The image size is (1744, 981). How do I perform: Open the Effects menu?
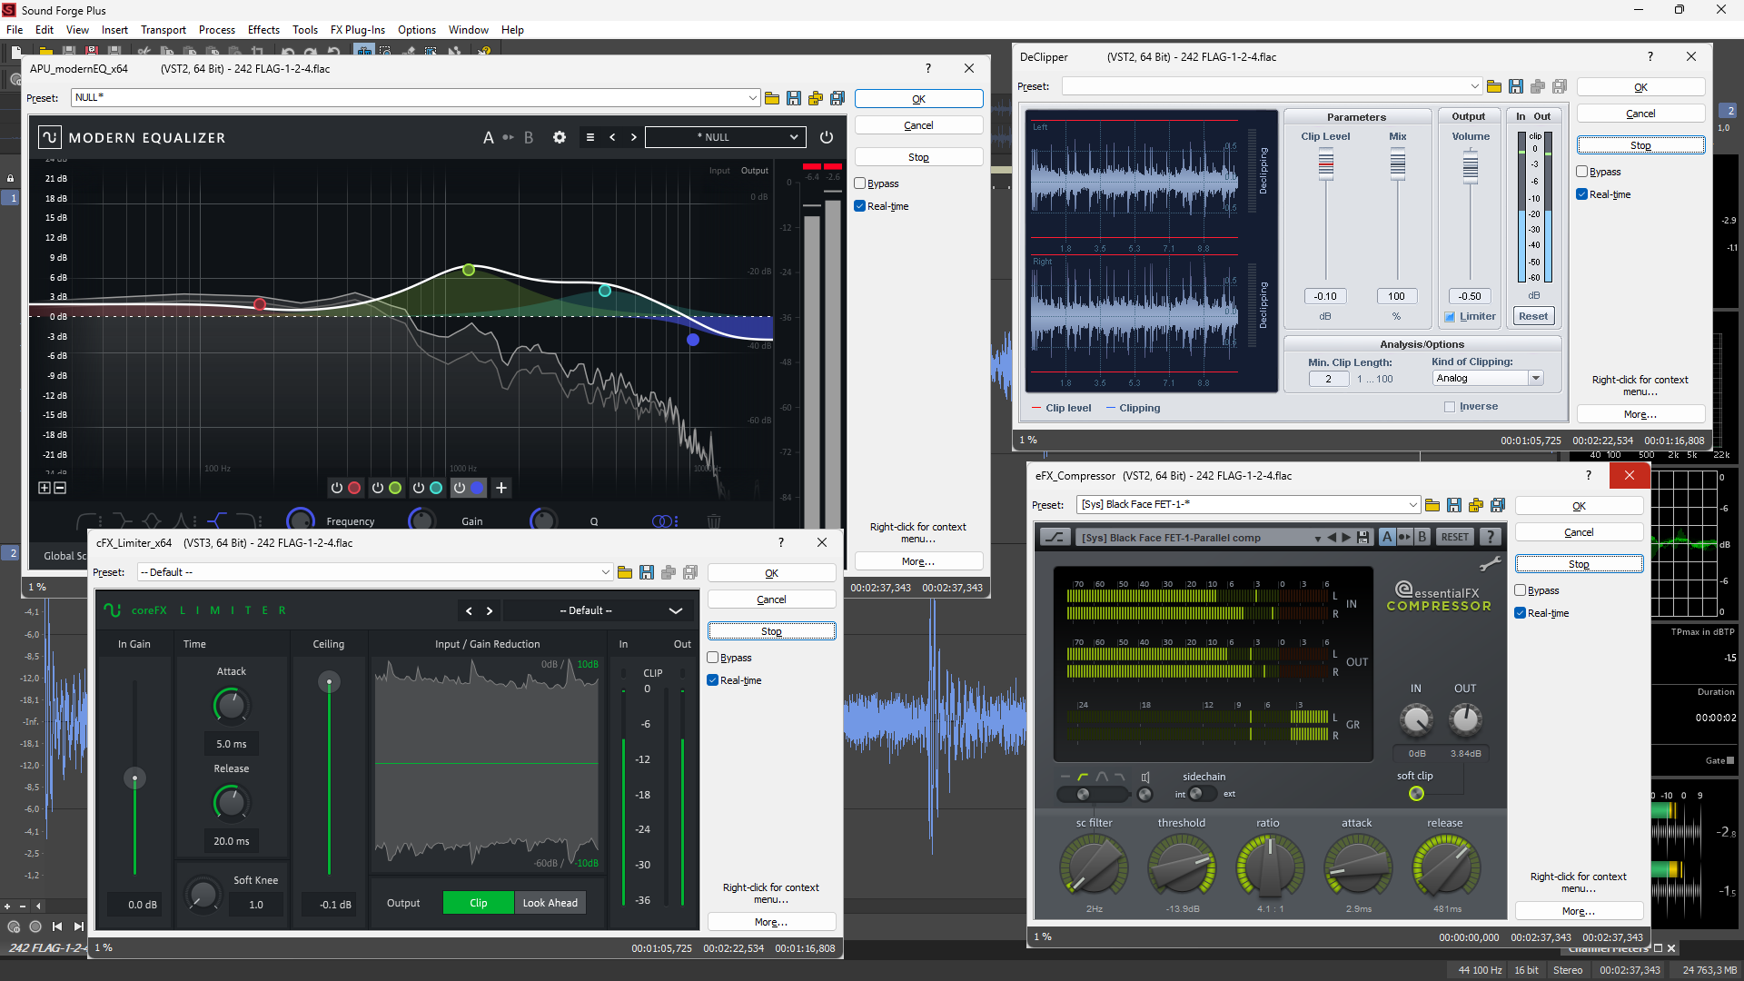pos(263,30)
